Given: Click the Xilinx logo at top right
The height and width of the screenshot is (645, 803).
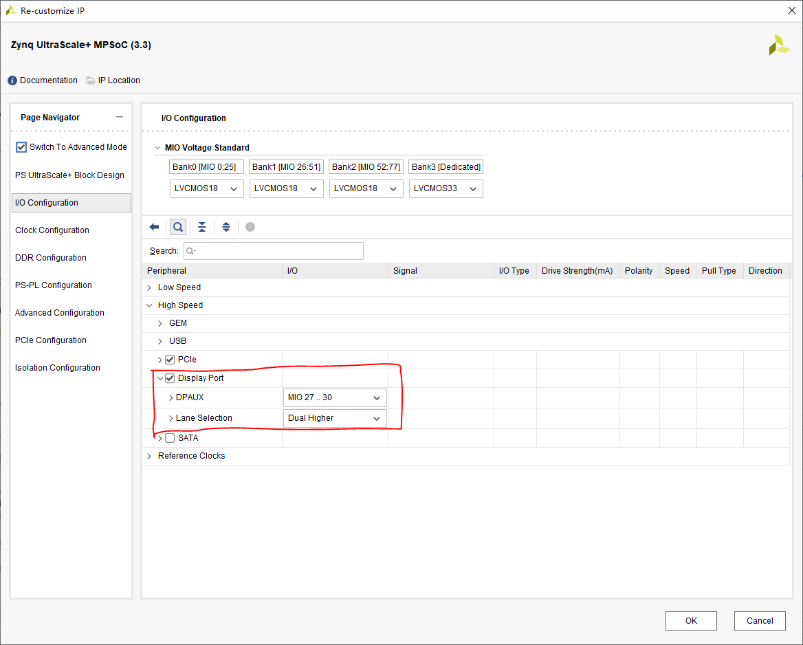Looking at the screenshot, I should [780, 45].
